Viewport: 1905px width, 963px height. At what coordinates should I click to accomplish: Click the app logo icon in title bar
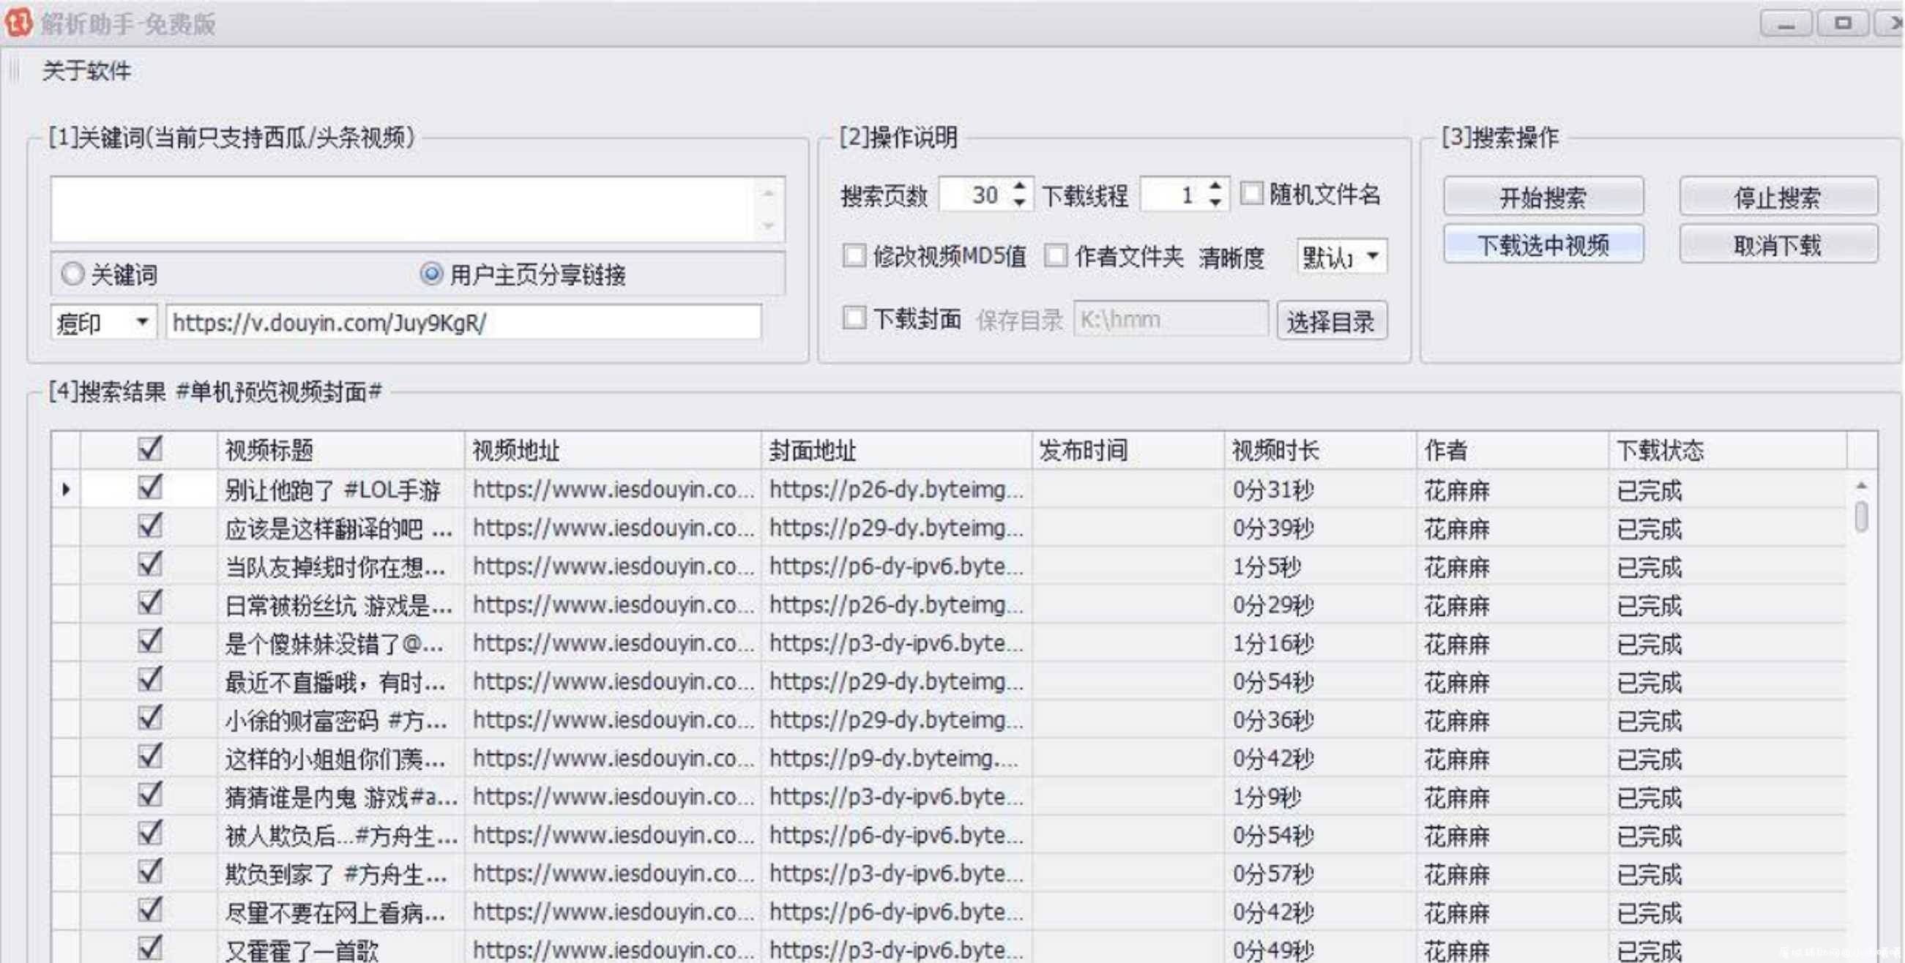(x=19, y=22)
